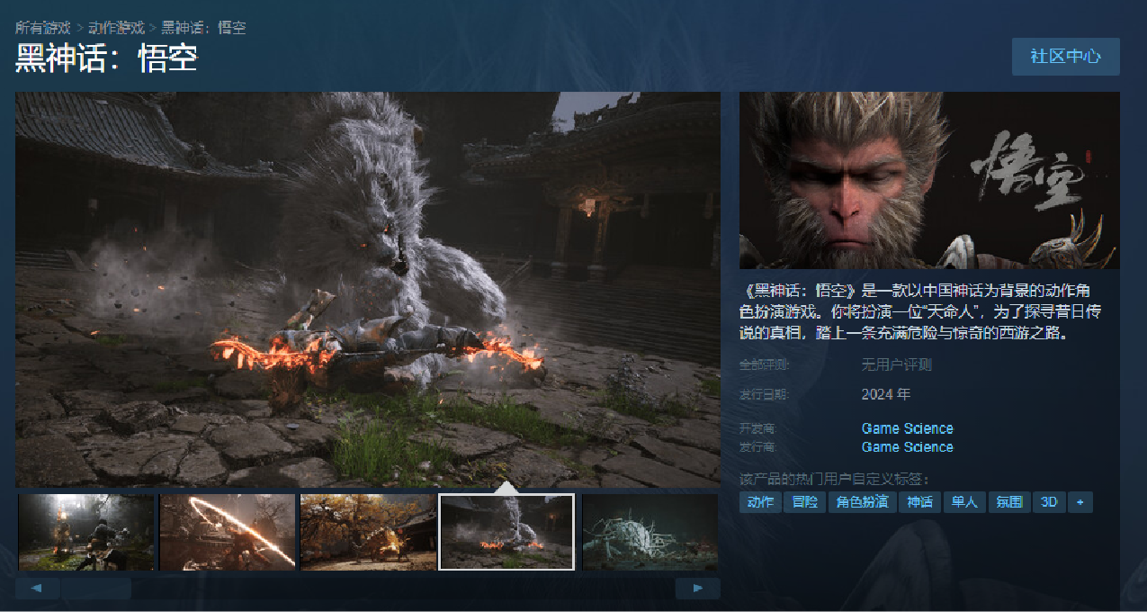Open publisher link Game Science
Viewport: 1147px width, 612px height.
pyautogui.click(x=906, y=447)
